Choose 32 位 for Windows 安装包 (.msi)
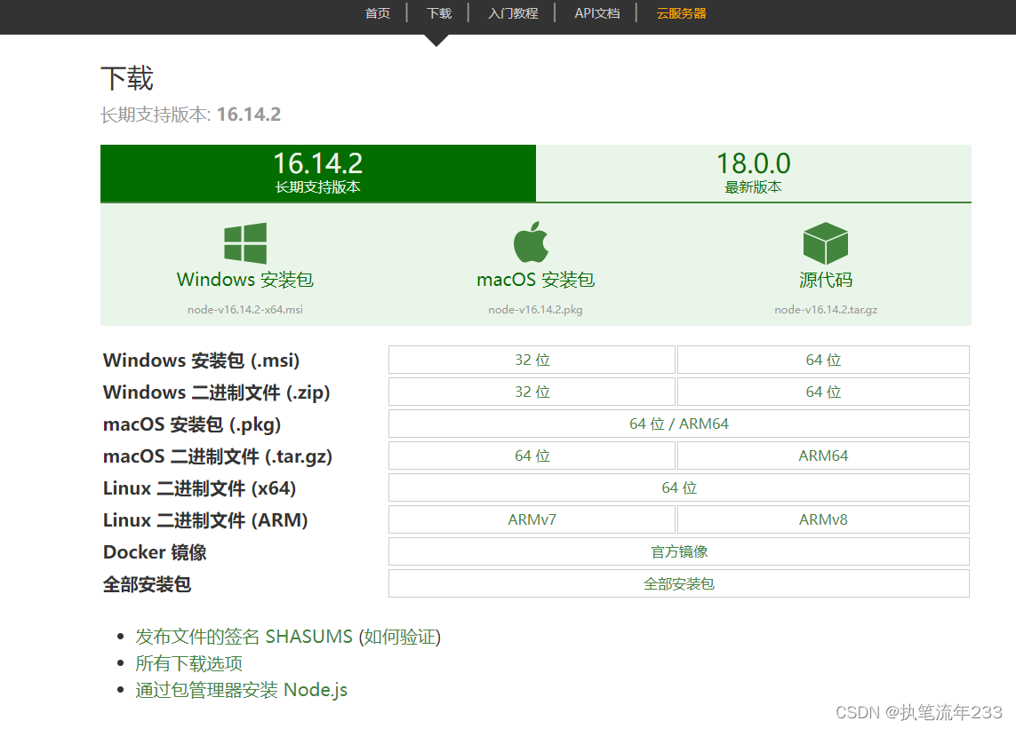The height and width of the screenshot is (729, 1016). point(532,360)
